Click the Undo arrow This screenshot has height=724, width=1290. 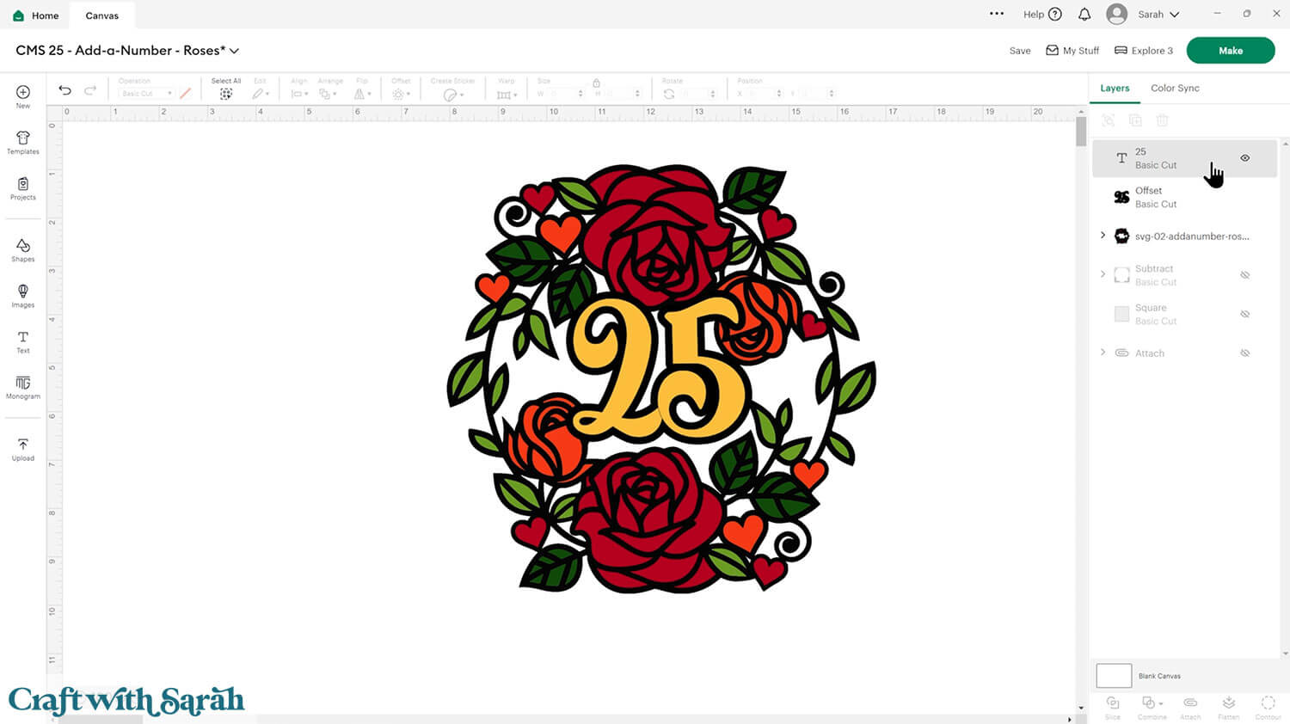[64, 90]
